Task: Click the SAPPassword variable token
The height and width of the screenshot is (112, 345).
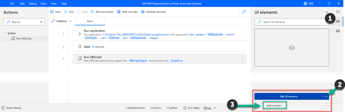Action: tap(138, 38)
